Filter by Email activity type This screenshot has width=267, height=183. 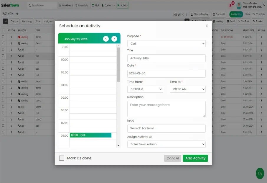(x=231, y=21)
